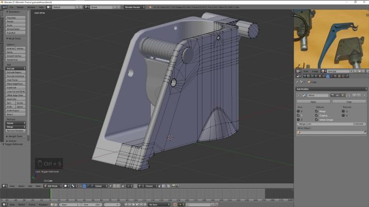
Task: Enable the Z axis mirror checkbox
Action: [298, 120]
